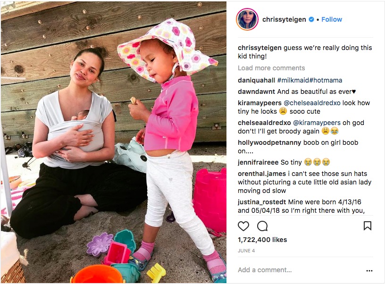Open daniquahall's commenter profile
The height and width of the screenshot is (284, 385).
pos(256,80)
